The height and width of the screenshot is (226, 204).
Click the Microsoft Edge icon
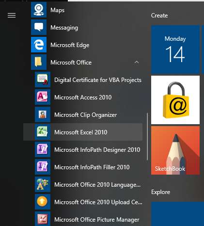[x=39, y=45]
